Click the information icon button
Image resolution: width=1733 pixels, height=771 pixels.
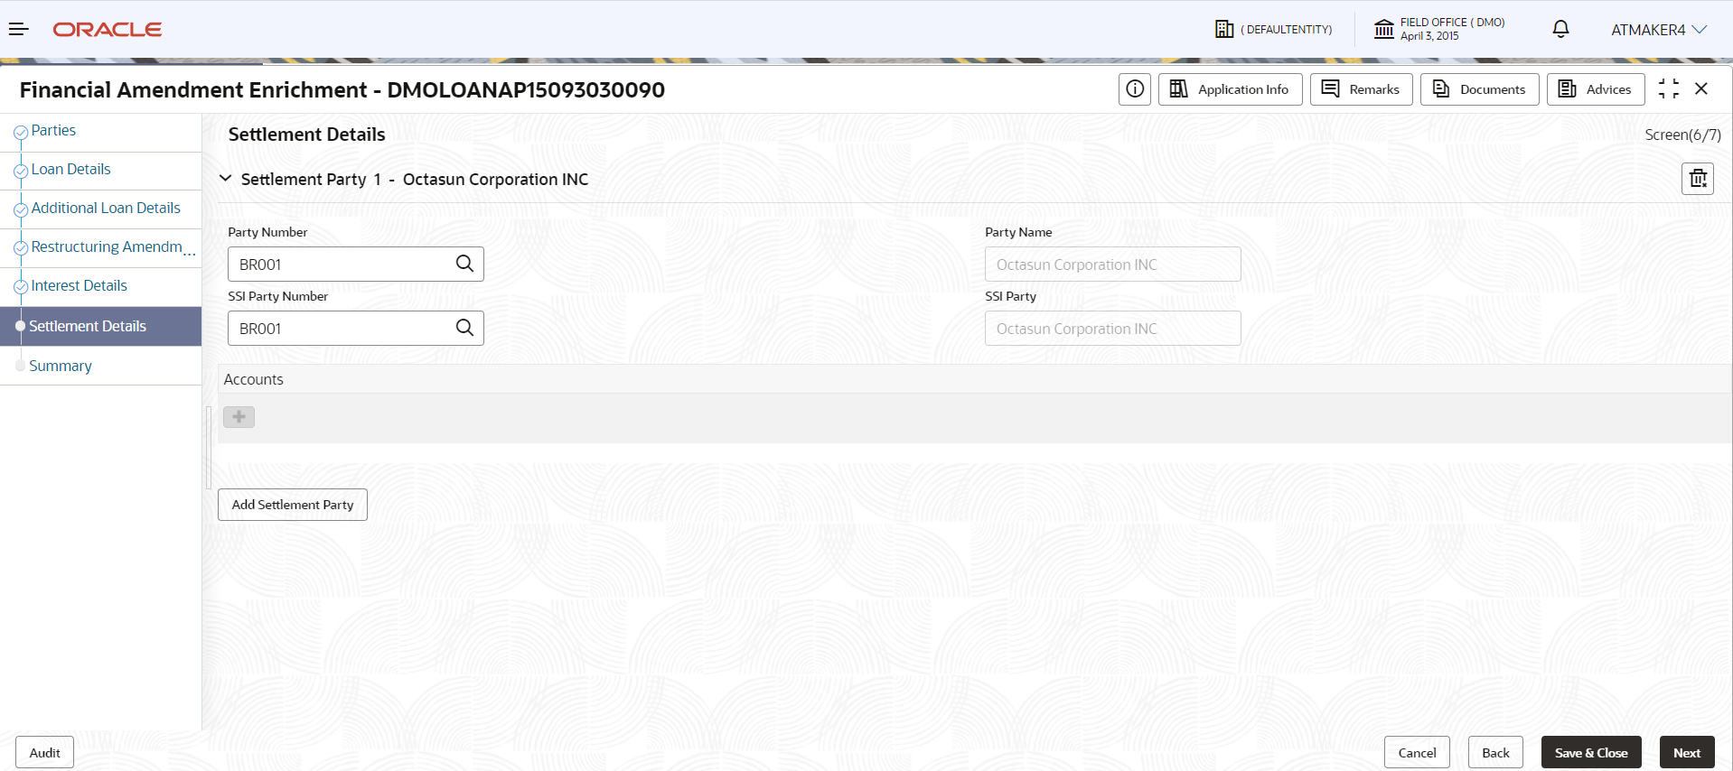click(1135, 89)
